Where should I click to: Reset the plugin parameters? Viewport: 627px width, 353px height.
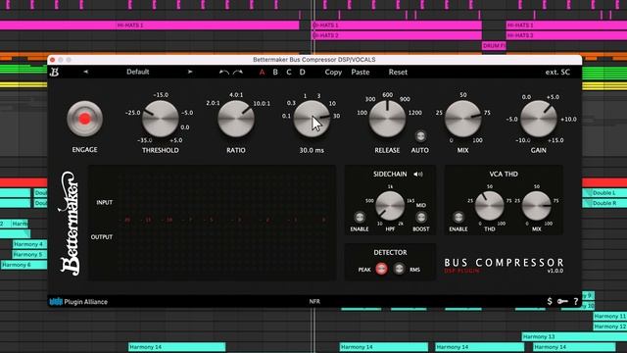click(x=398, y=73)
